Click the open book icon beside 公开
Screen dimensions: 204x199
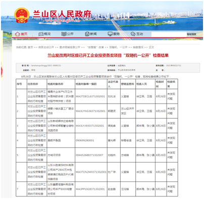click(x=64, y=34)
